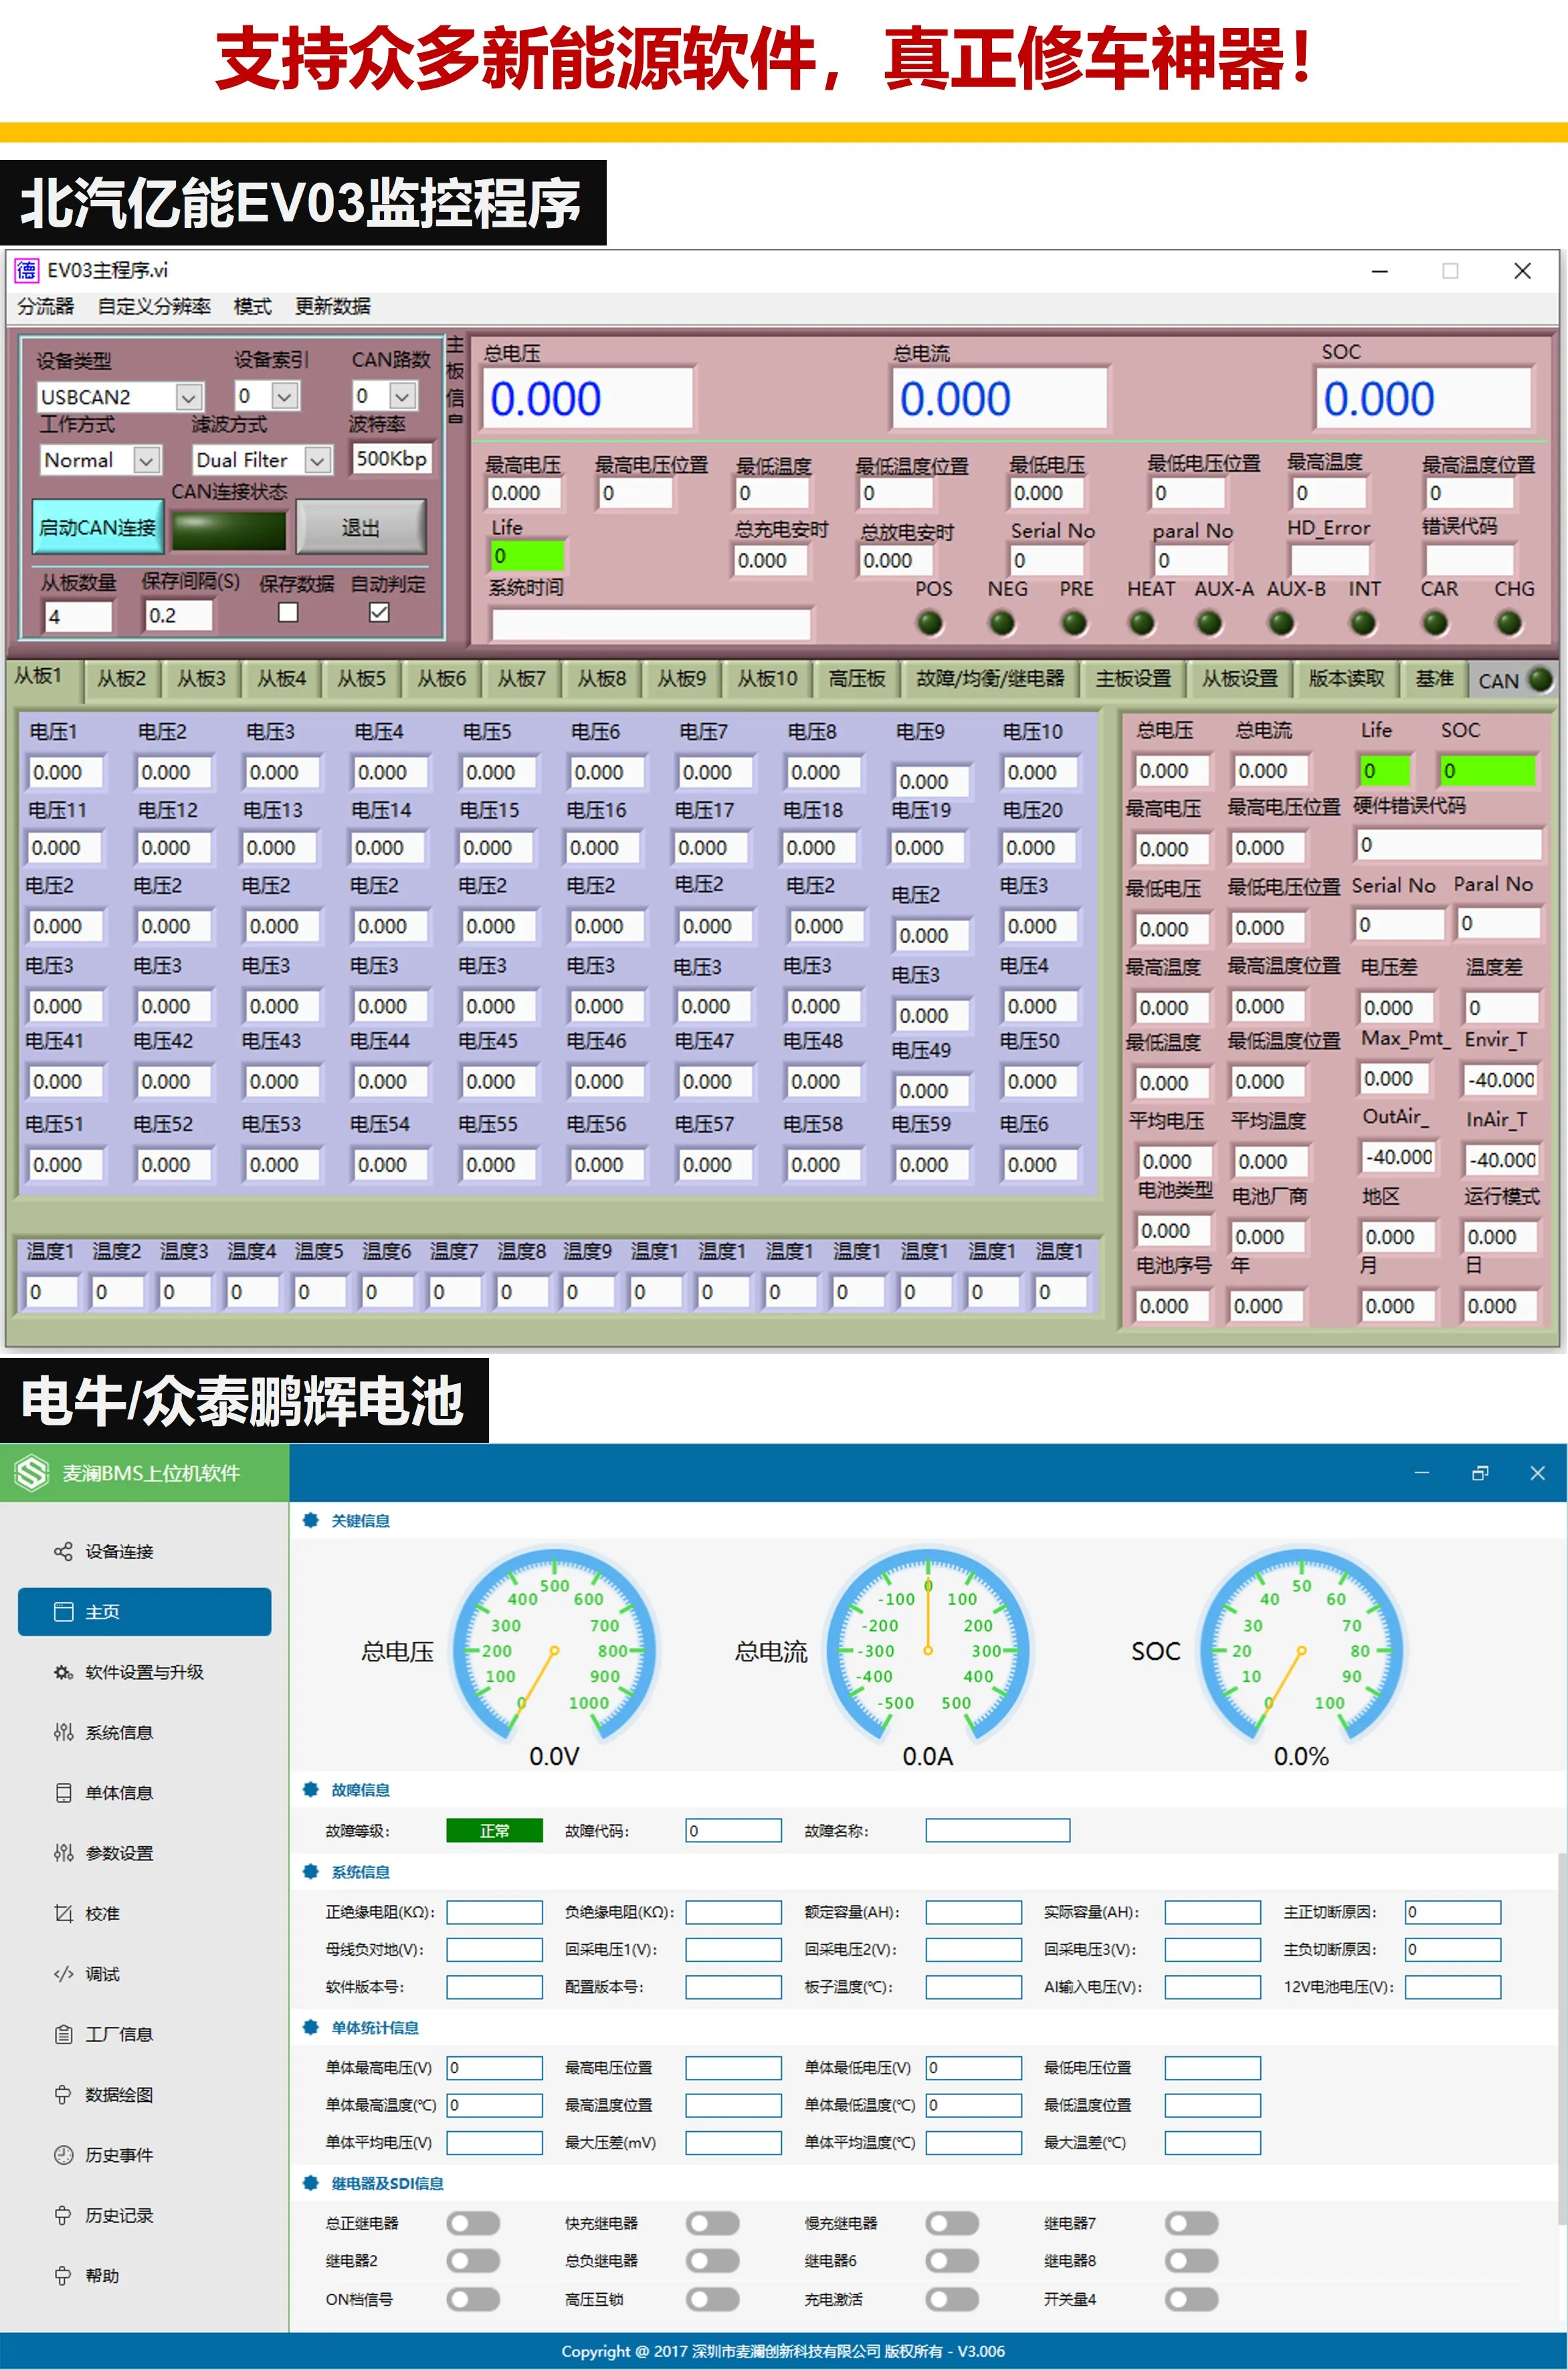Click the 麦澜BMS logo icon
Screen dimensions: 1568x2370
[32, 1472]
